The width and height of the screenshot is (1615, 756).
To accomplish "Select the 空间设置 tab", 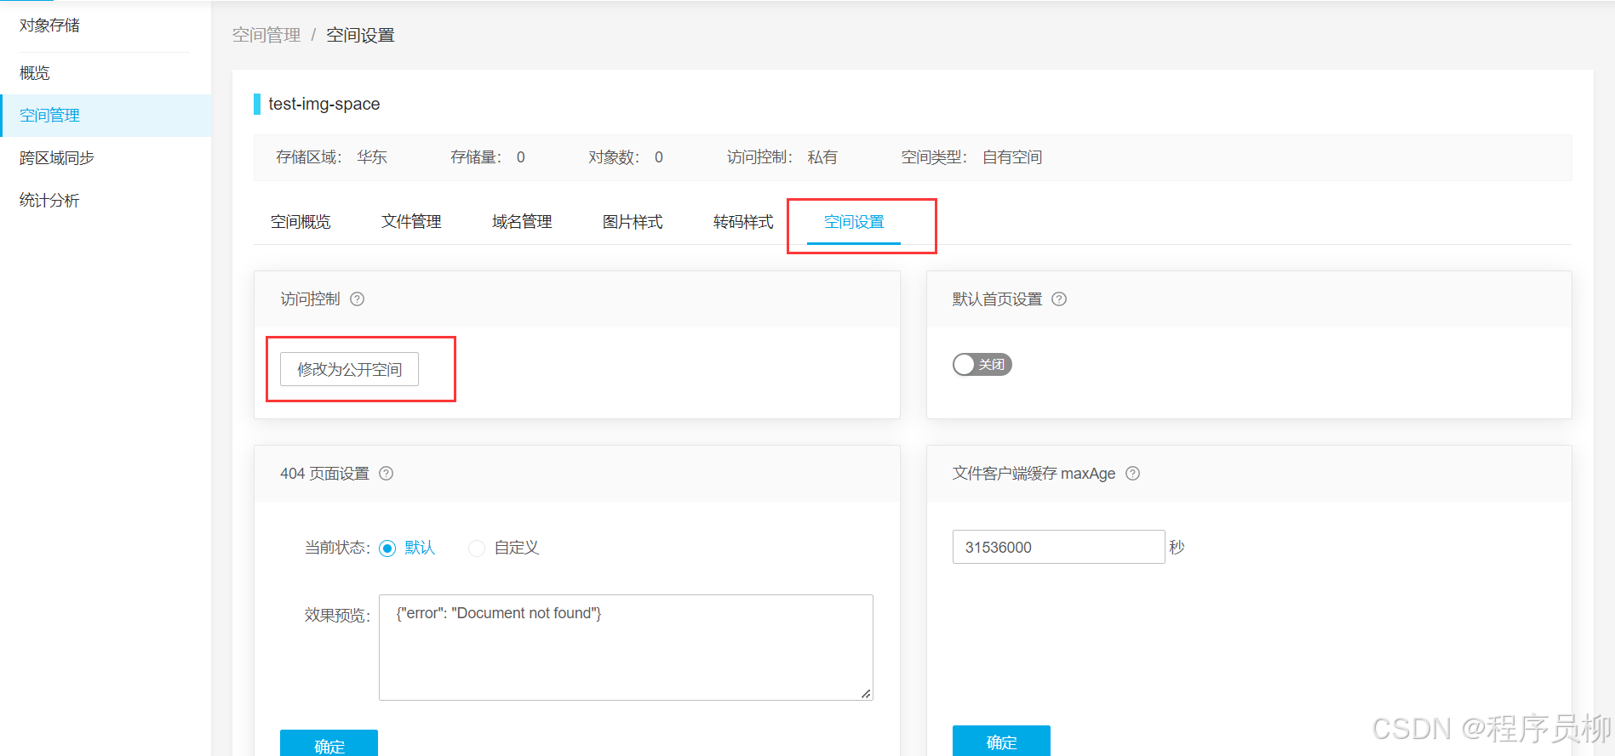I will (854, 222).
